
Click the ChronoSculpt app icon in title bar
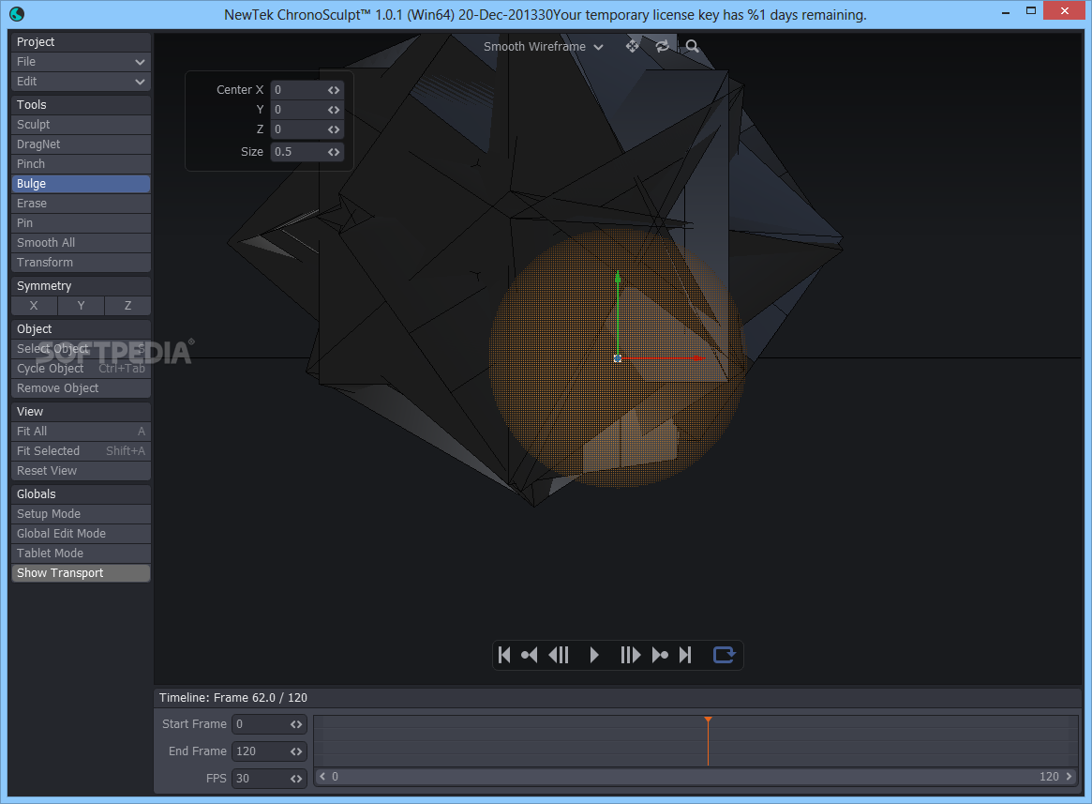(x=18, y=13)
